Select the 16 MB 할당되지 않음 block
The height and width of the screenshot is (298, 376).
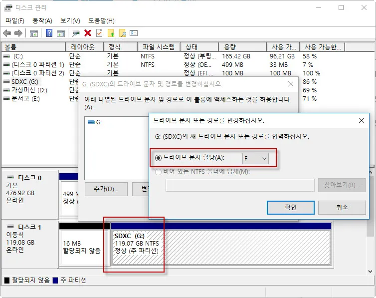[84, 248]
